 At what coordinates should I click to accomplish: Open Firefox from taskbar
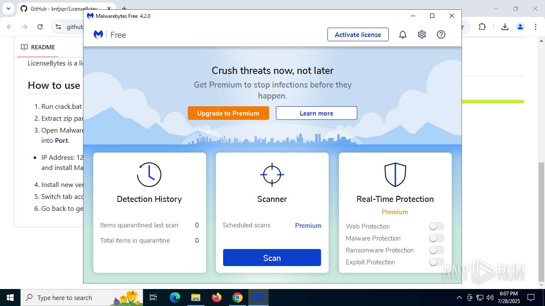[217, 297]
